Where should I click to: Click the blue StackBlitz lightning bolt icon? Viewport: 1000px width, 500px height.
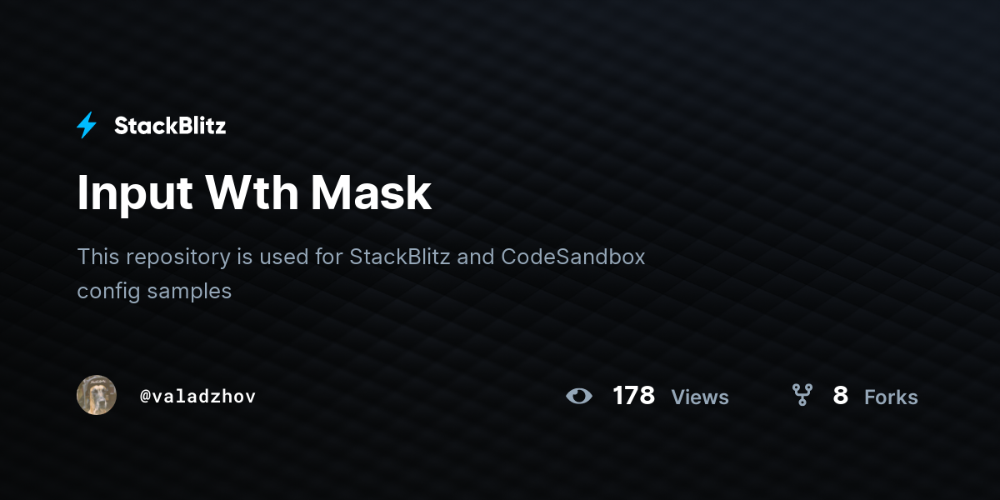(87, 126)
